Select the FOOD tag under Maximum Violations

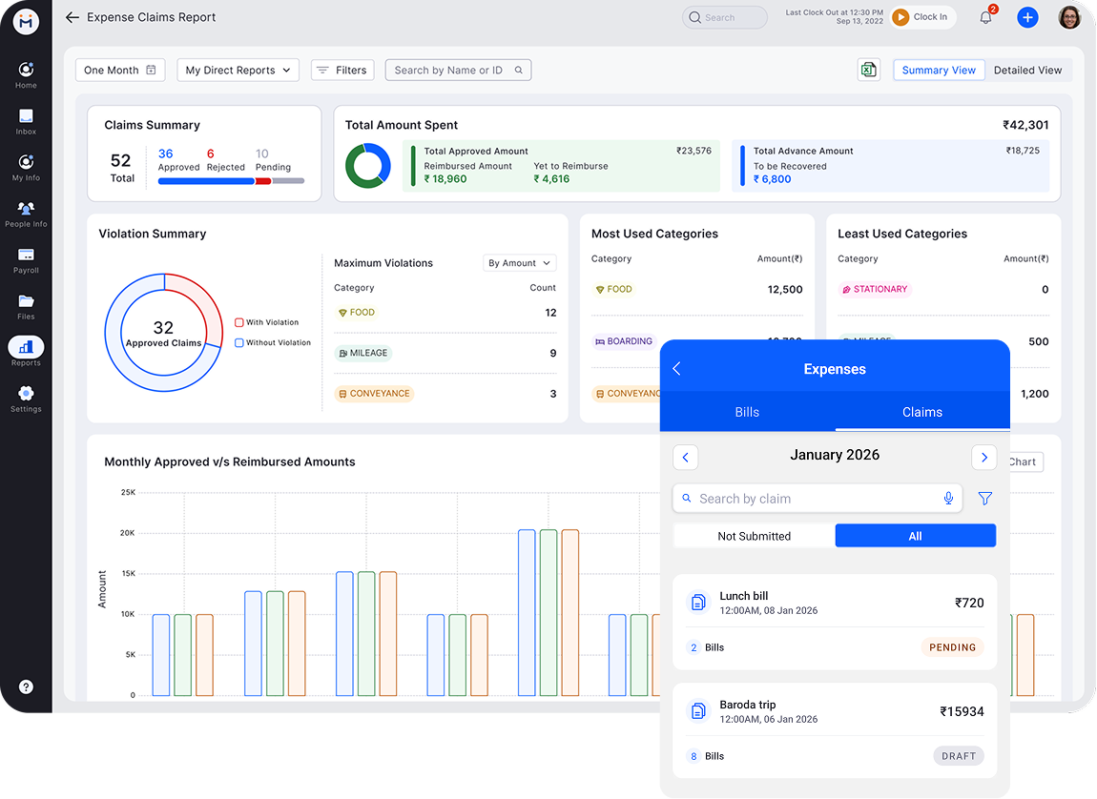[357, 313]
